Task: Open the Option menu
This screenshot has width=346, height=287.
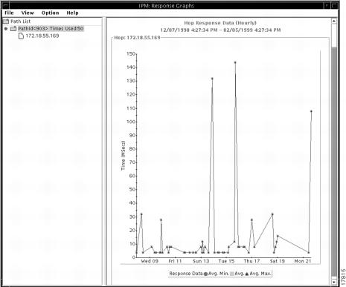Action: pyautogui.click(x=50, y=13)
